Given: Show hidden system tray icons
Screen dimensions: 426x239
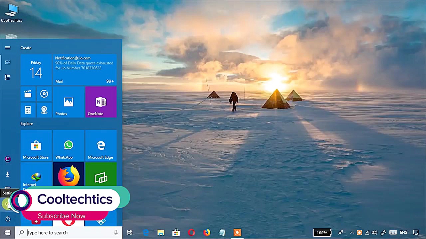Looking at the screenshot, I should click(x=352, y=233).
